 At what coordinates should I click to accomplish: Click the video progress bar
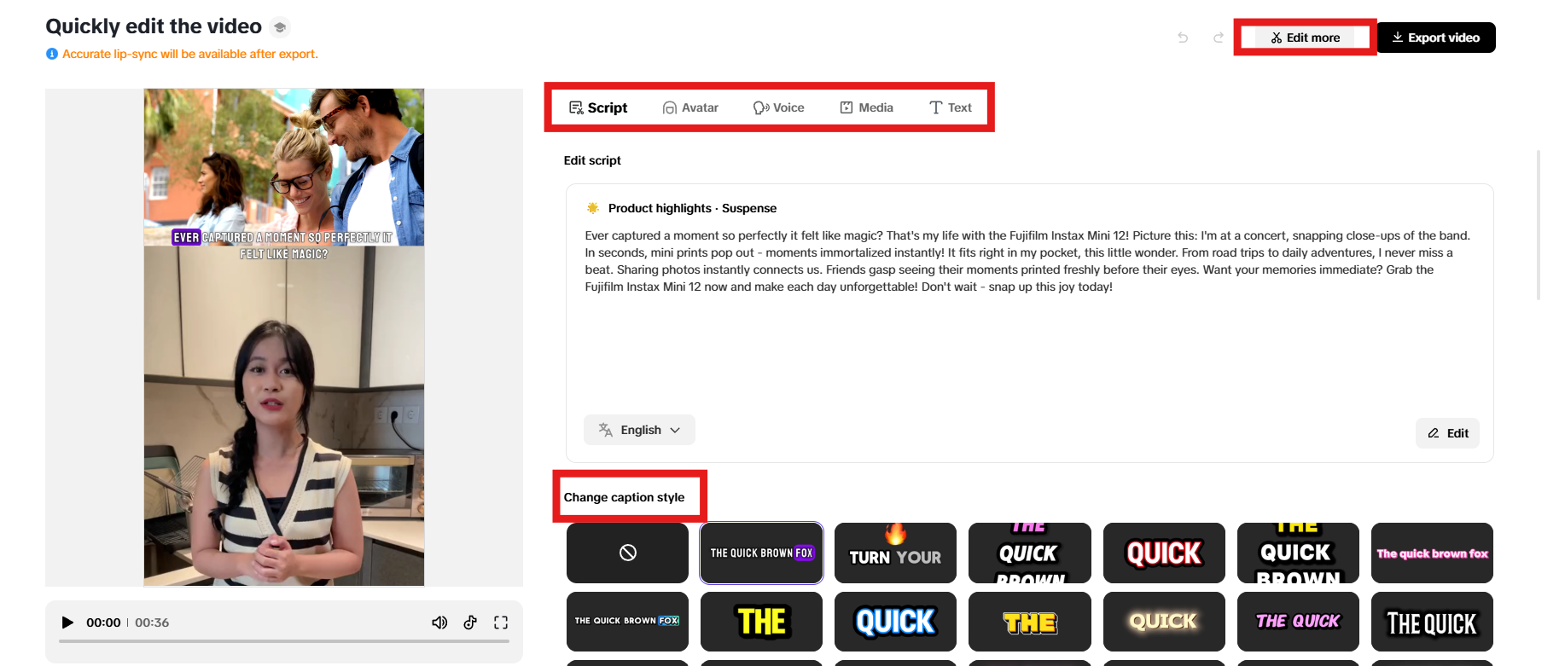(x=284, y=641)
